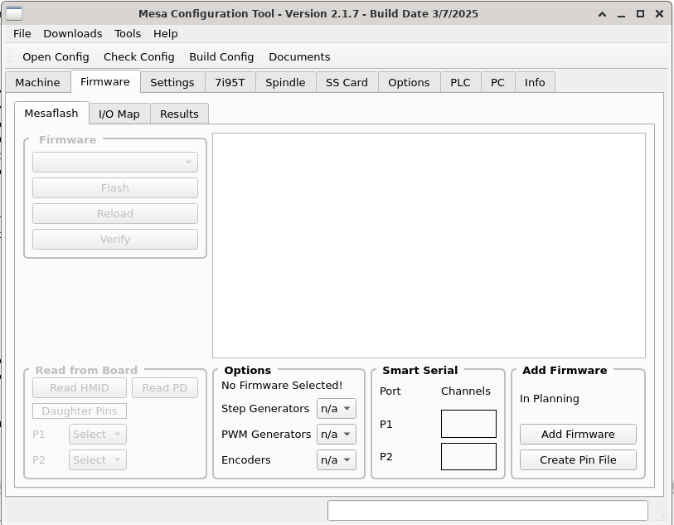Click the window resize grip in status bar

click(x=662, y=517)
